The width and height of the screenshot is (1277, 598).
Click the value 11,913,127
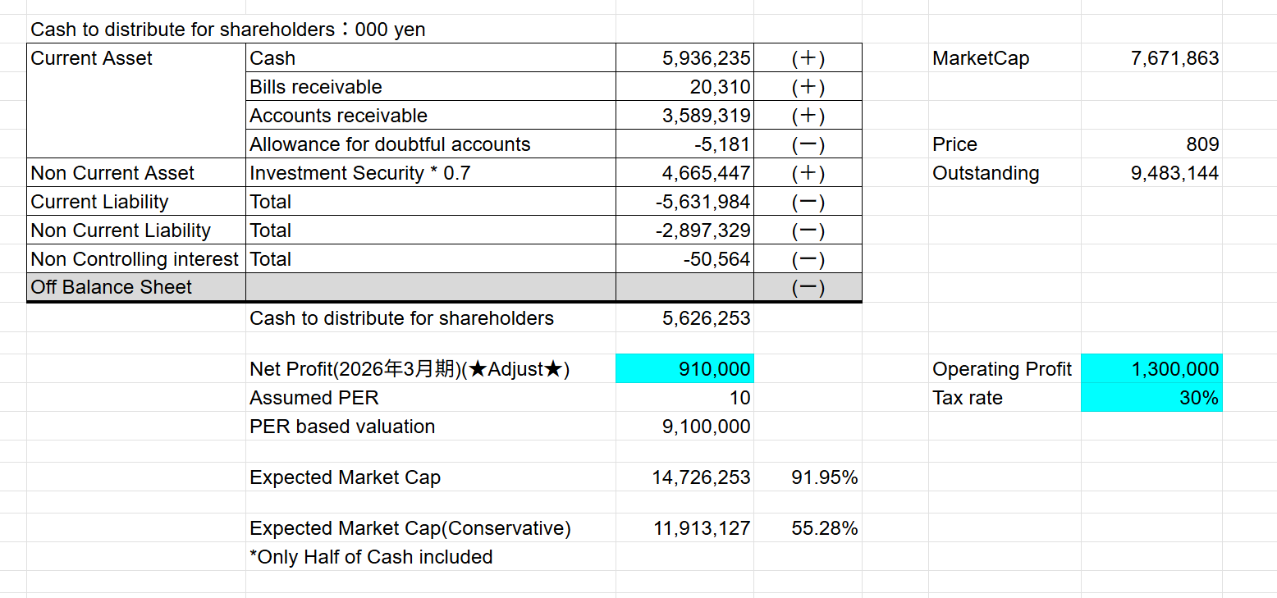[x=684, y=528]
